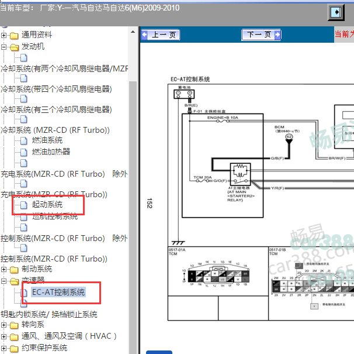
Task: Select 巡航控制系统 tree item
Action: tap(55, 216)
